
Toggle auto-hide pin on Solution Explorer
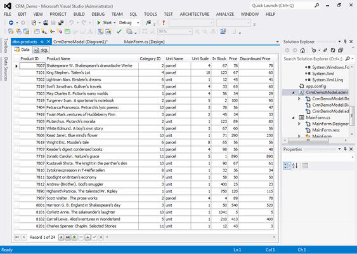click(x=345, y=41)
